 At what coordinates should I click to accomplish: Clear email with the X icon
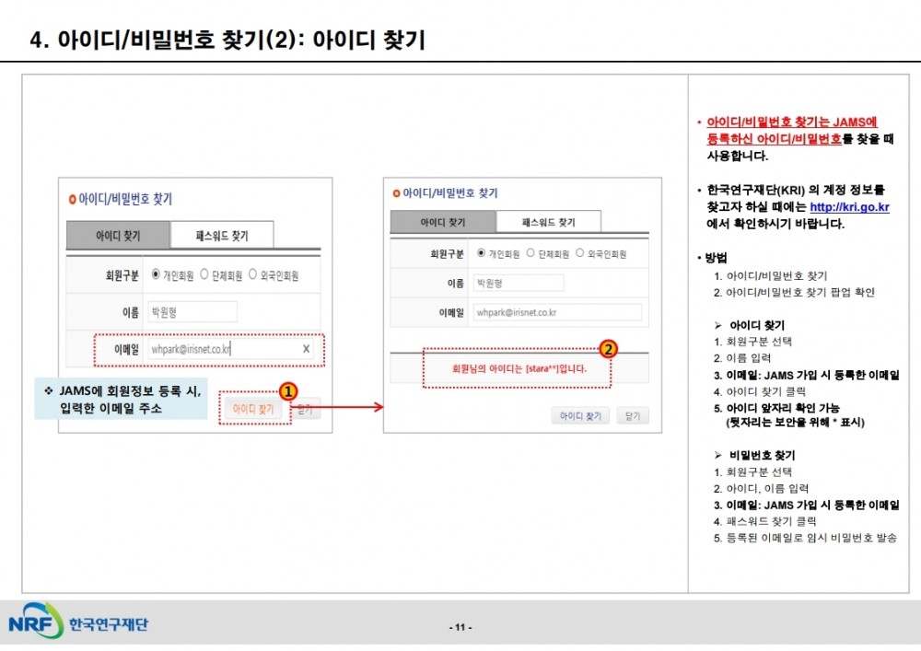pyautogui.click(x=306, y=349)
